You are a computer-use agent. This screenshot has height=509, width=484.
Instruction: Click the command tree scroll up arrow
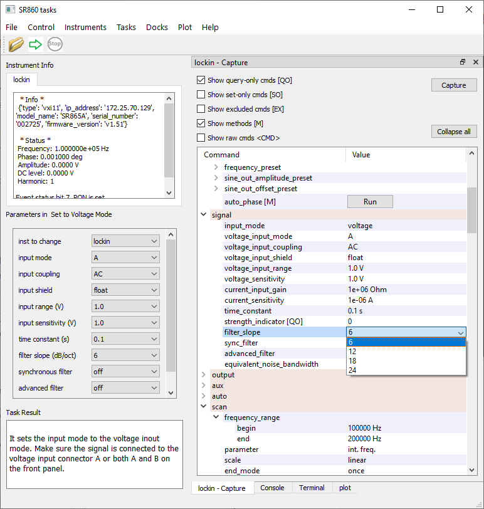pyautogui.click(x=471, y=153)
